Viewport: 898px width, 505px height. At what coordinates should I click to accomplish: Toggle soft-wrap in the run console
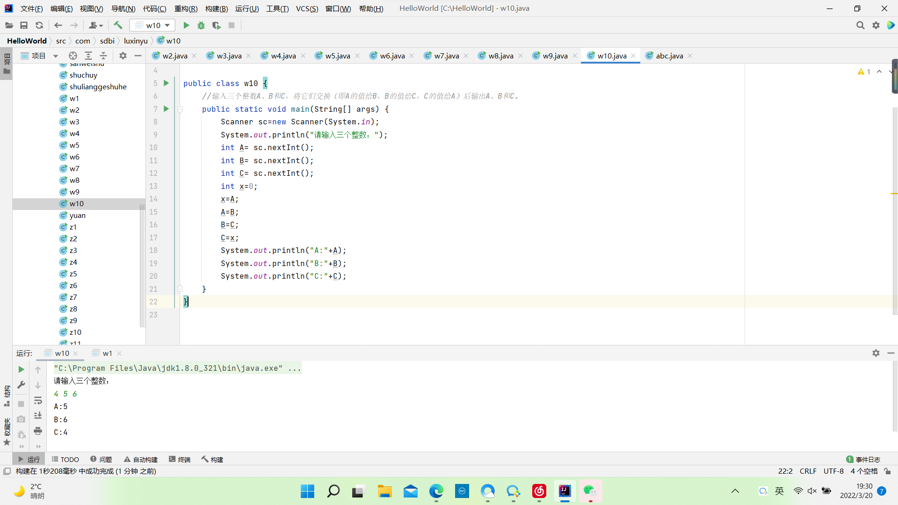(38, 401)
